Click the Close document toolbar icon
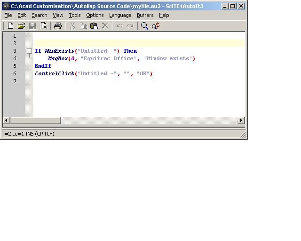301x241 pixels. pyautogui.click(x=44, y=26)
